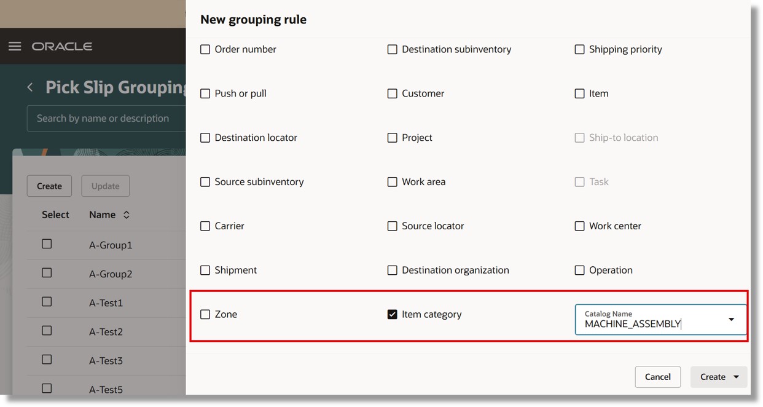
Task: Check the Shipping priority option
Action: tap(579, 49)
